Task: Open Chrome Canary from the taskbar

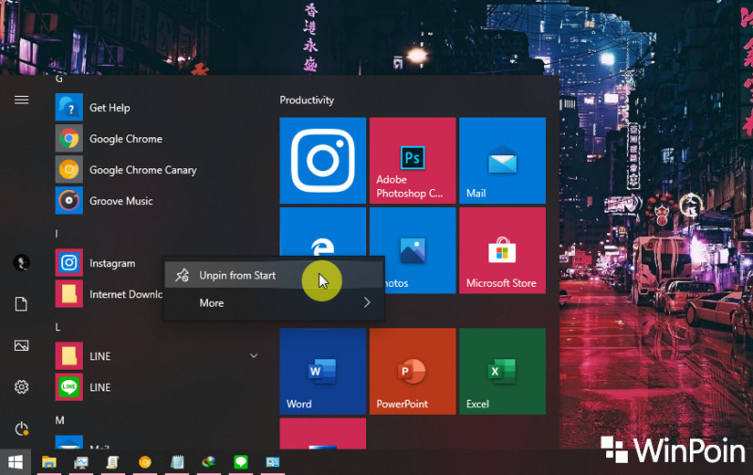Action: [145, 462]
